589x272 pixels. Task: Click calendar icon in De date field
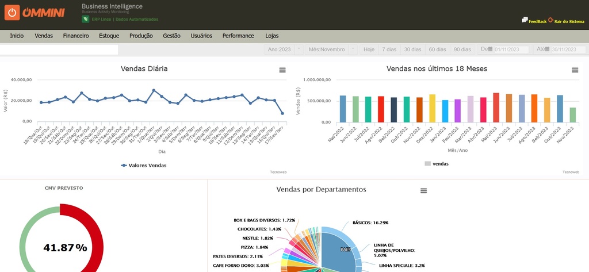[490, 49]
